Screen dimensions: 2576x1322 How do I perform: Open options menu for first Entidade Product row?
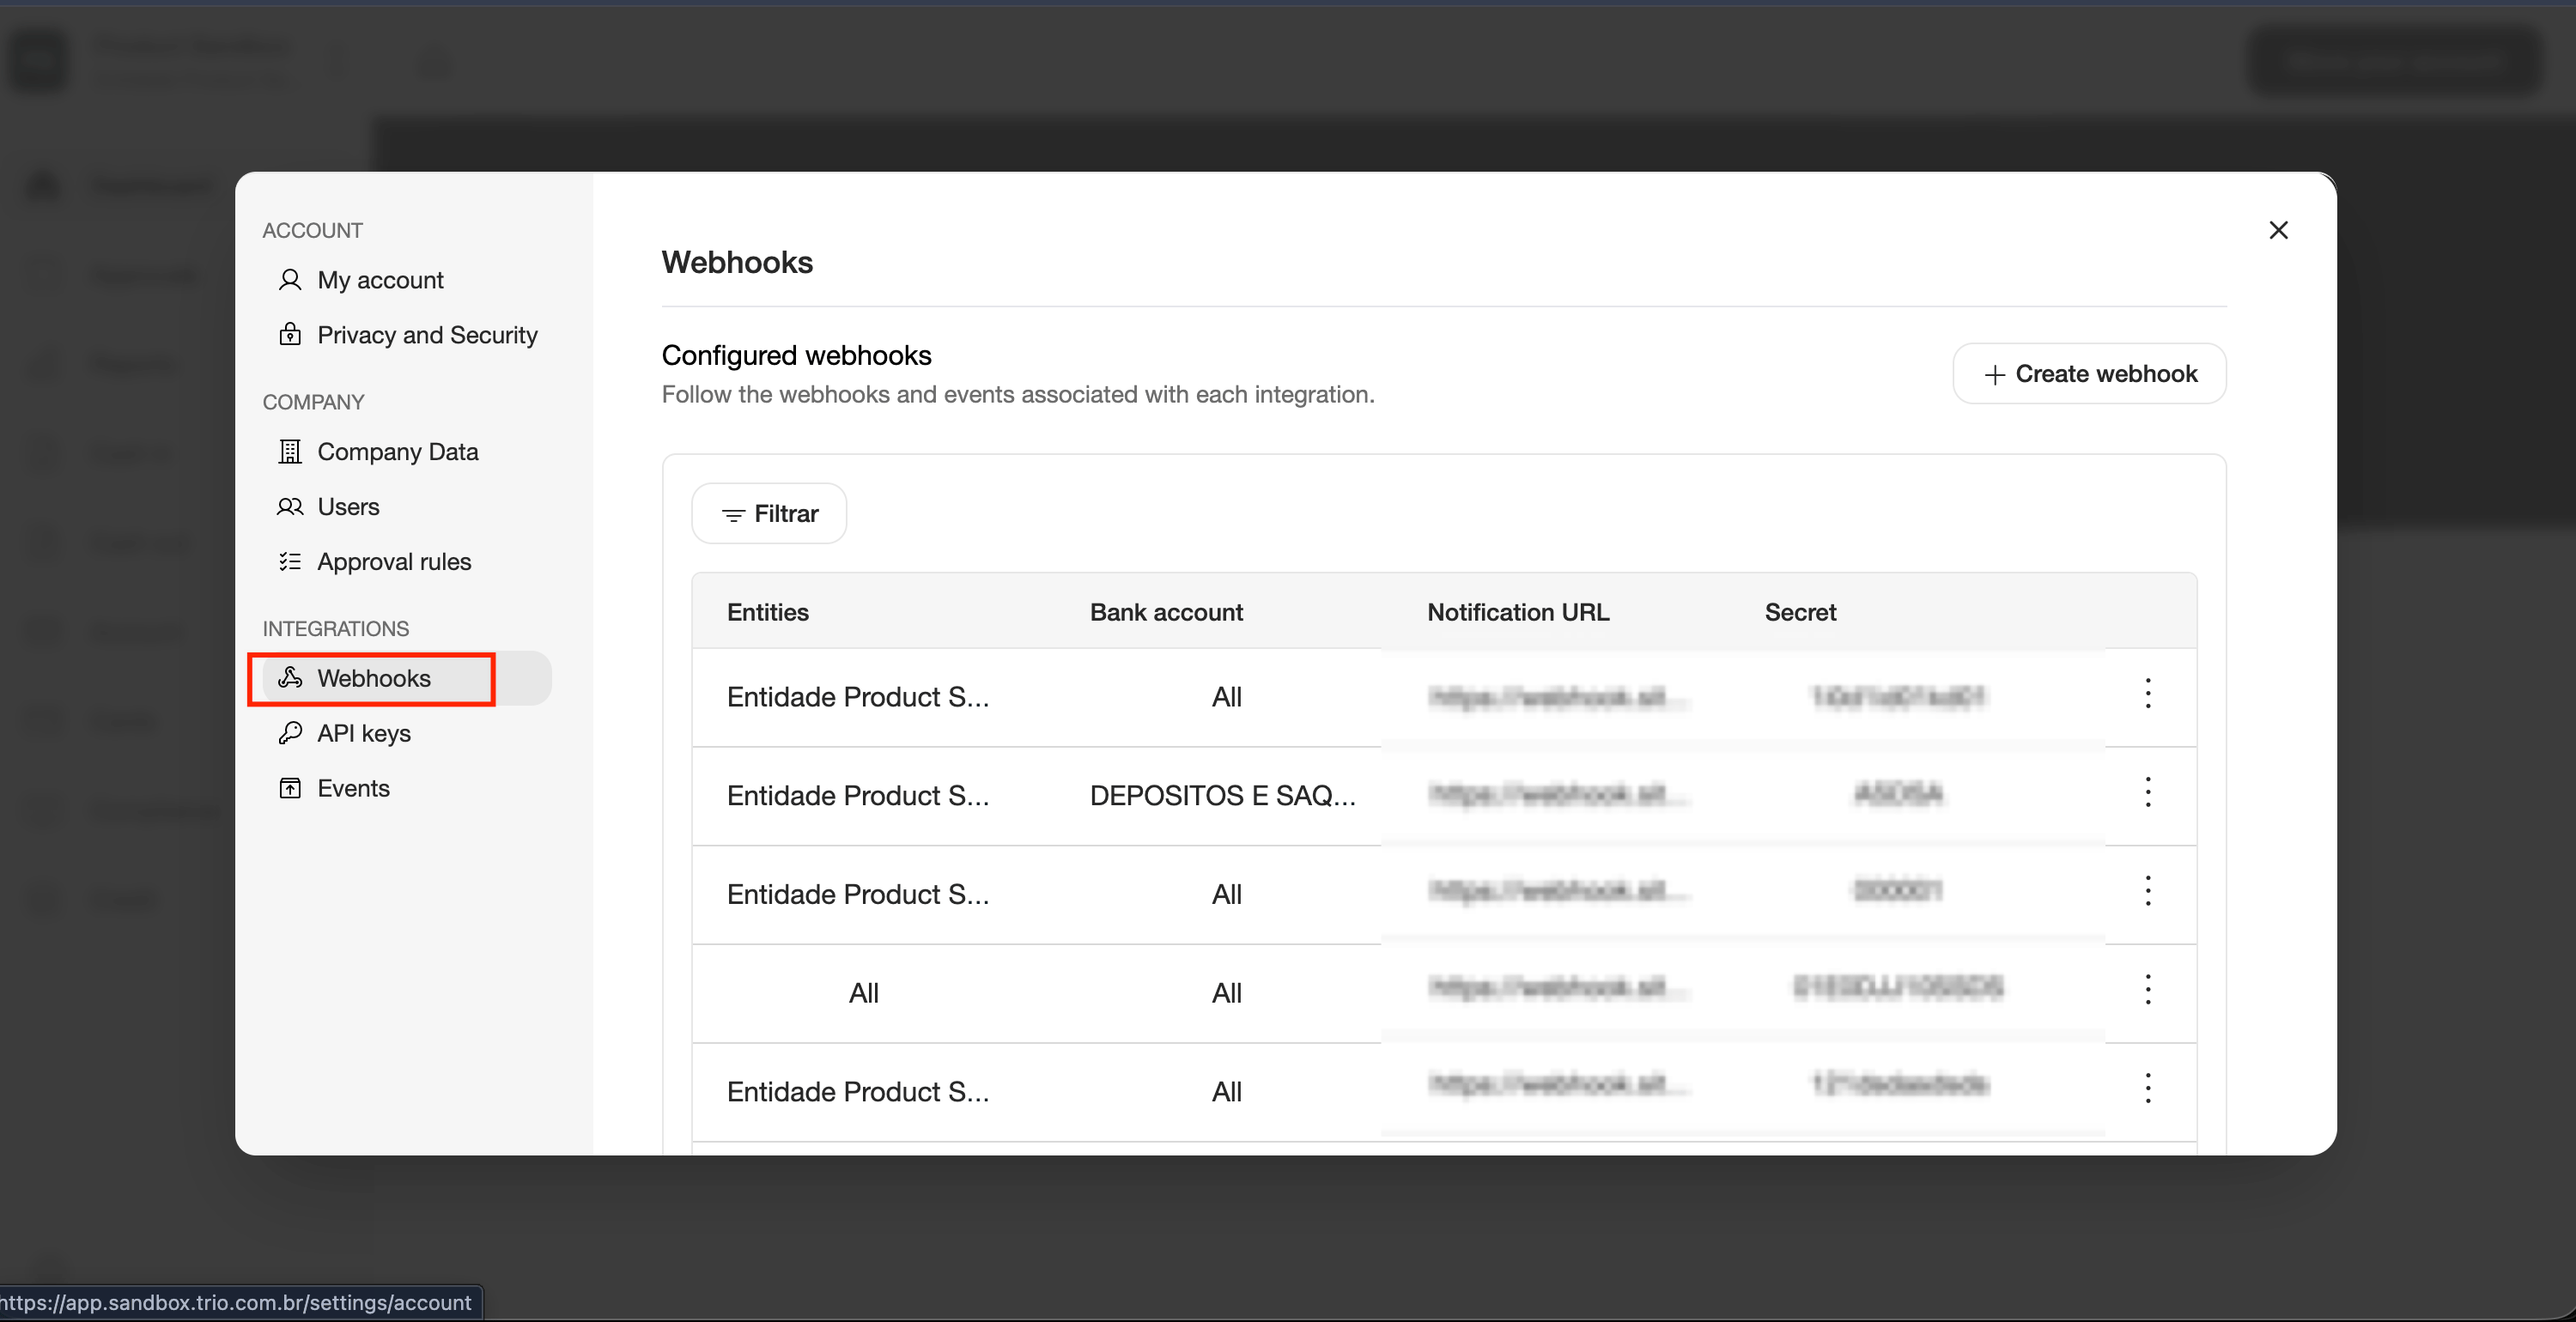2147,694
